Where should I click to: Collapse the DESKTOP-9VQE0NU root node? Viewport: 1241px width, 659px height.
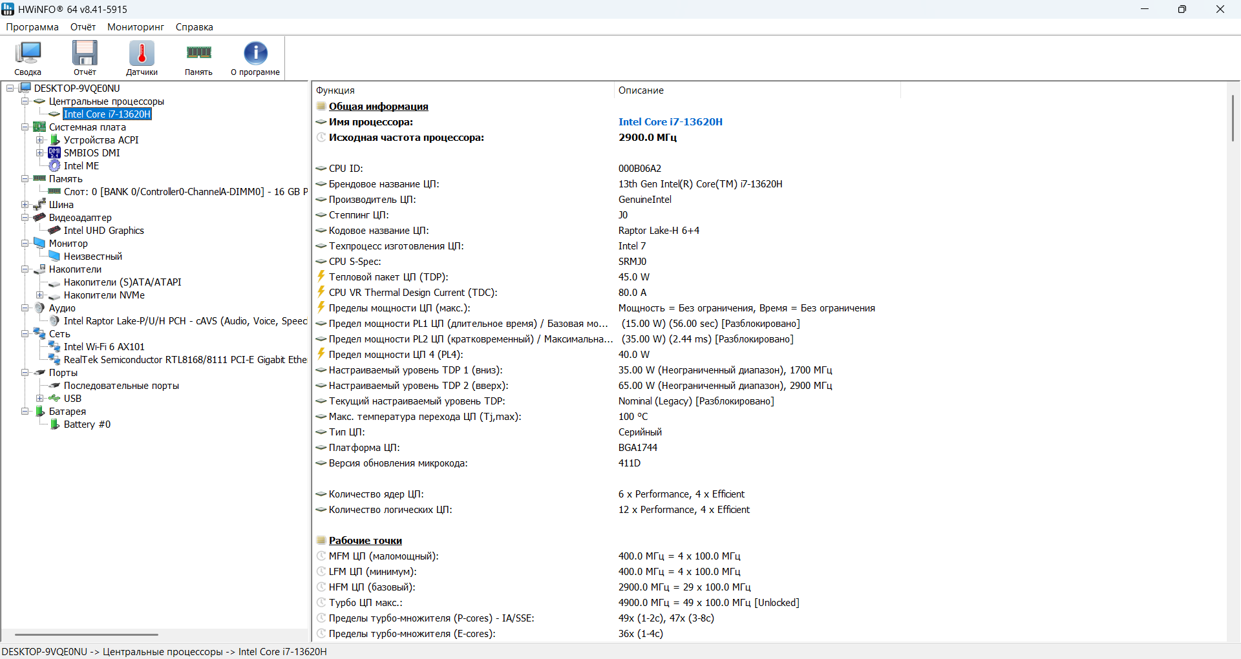10,88
